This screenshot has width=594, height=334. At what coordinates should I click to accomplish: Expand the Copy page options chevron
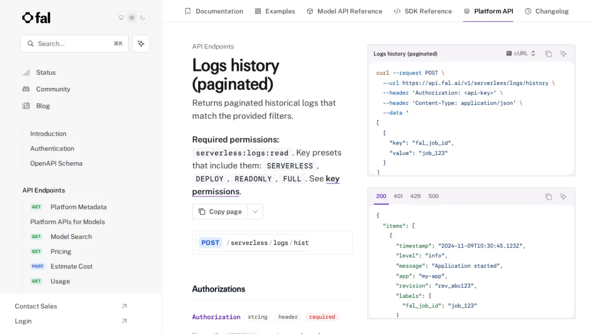[x=255, y=211]
